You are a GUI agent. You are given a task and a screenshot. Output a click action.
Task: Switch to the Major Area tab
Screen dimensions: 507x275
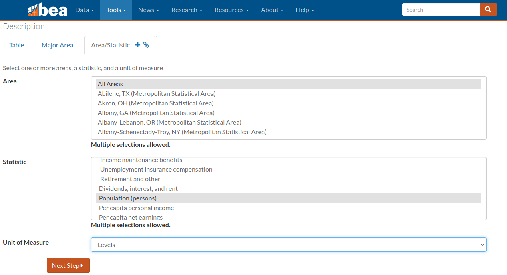coord(57,45)
